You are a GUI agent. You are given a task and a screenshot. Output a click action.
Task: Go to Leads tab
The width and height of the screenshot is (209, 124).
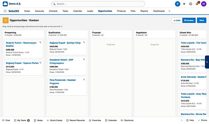pos(90,11)
